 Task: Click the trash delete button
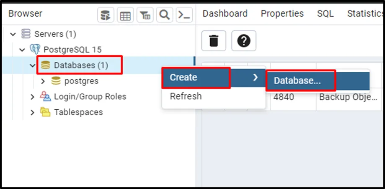point(214,41)
